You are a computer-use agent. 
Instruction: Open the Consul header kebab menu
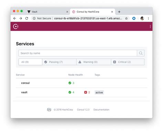[150, 26]
